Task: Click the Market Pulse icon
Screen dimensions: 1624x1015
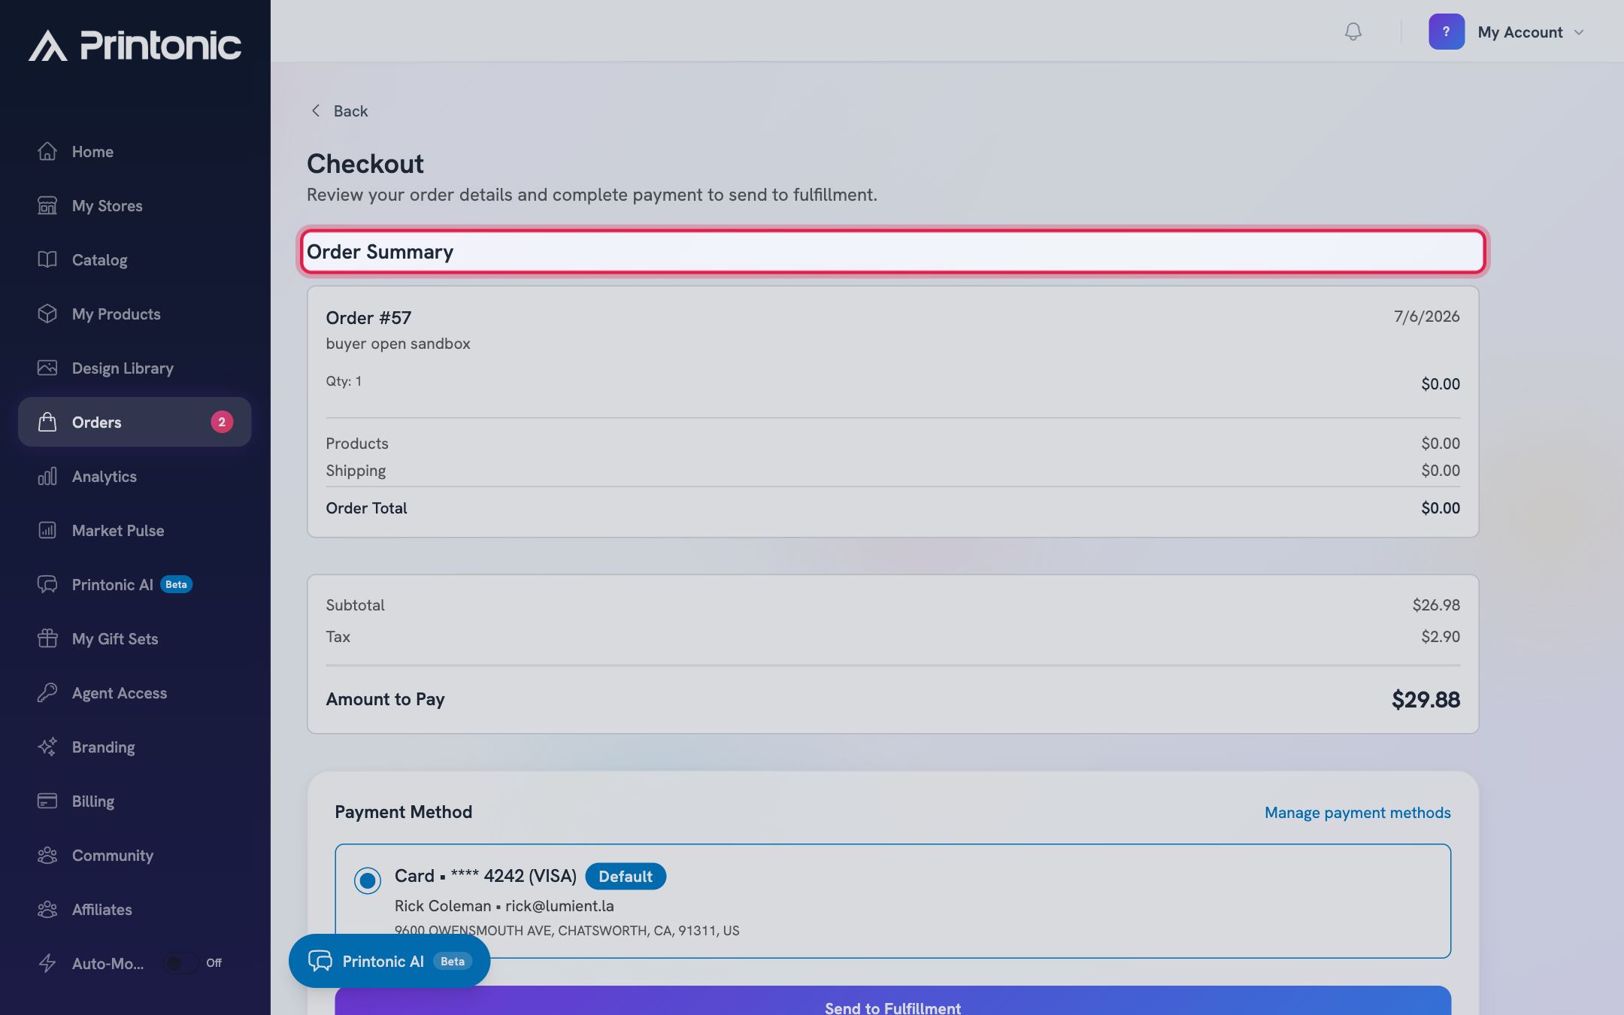Action: [x=47, y=530]
